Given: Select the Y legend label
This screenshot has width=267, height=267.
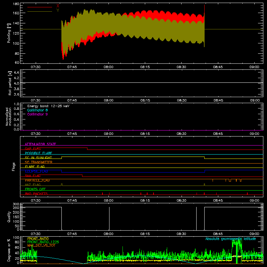Looking at the screenshot, I should pyautogui.click(x=58, y=10).
